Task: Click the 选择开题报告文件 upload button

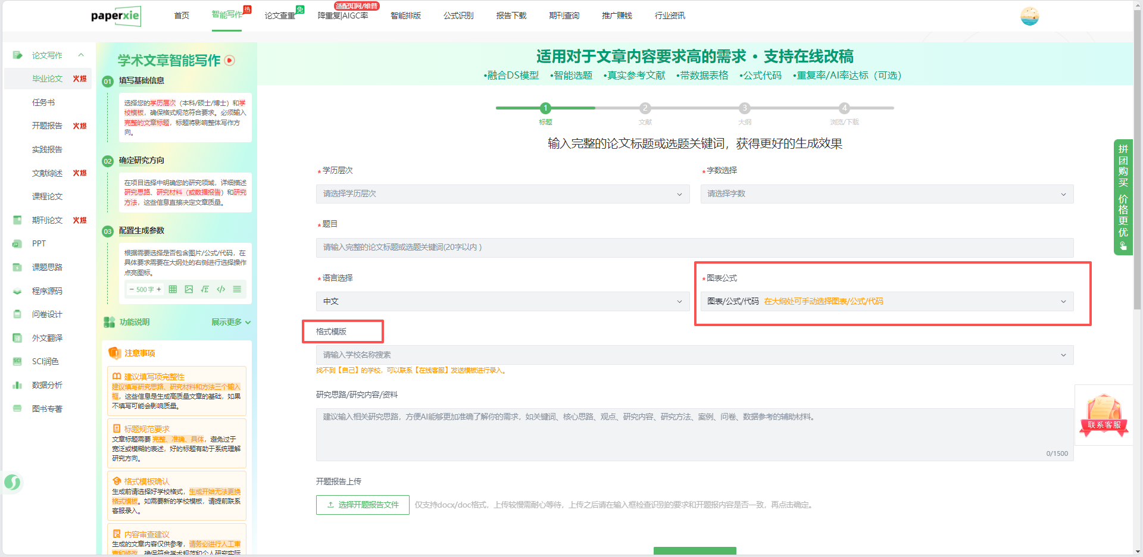Action: tap(363, 505)
